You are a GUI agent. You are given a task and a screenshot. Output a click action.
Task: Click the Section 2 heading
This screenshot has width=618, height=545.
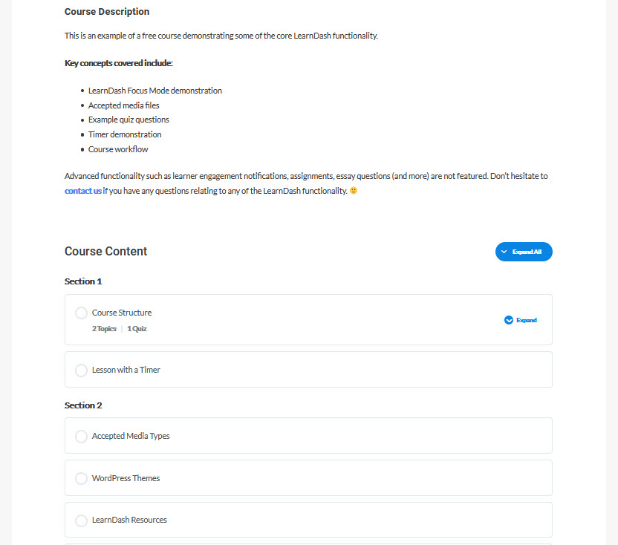(x=83, y=405)
